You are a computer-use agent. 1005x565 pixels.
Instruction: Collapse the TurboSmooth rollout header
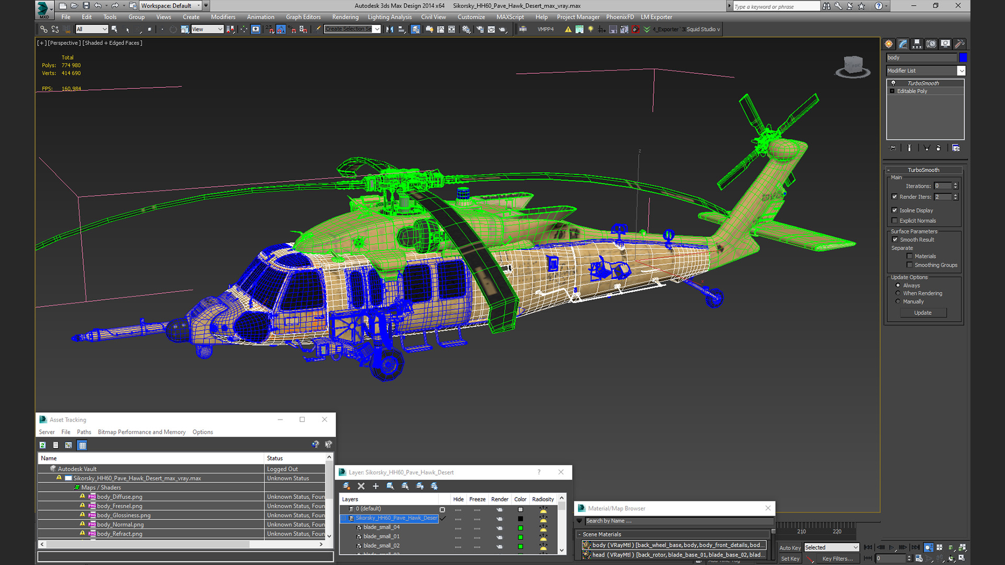click(924, 170)
